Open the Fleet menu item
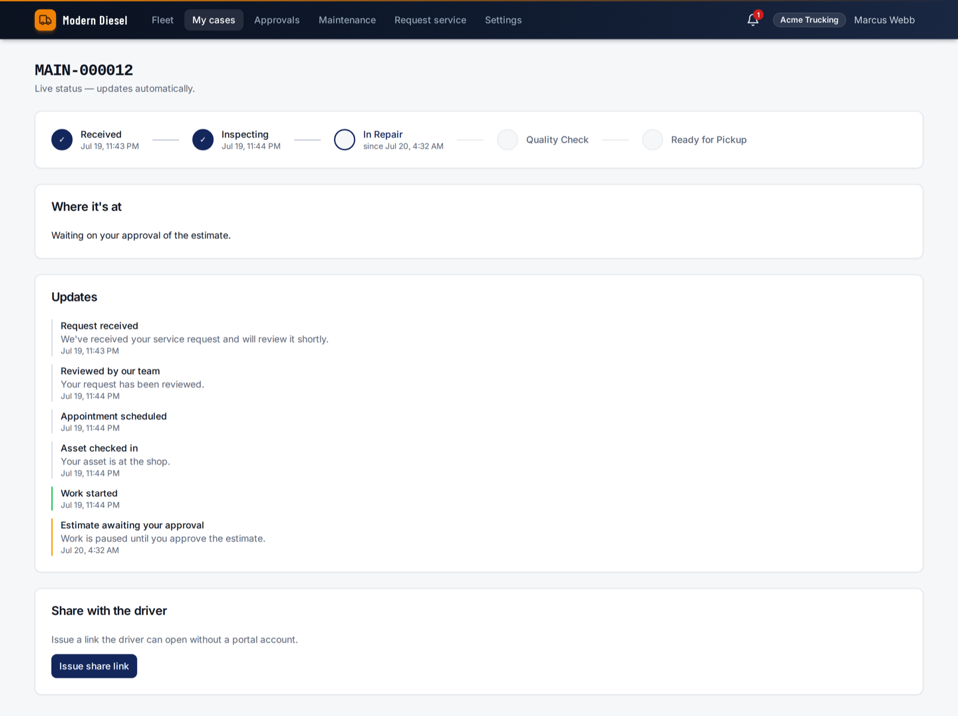This screenshot has width=958, height=716. click(162, 20)
